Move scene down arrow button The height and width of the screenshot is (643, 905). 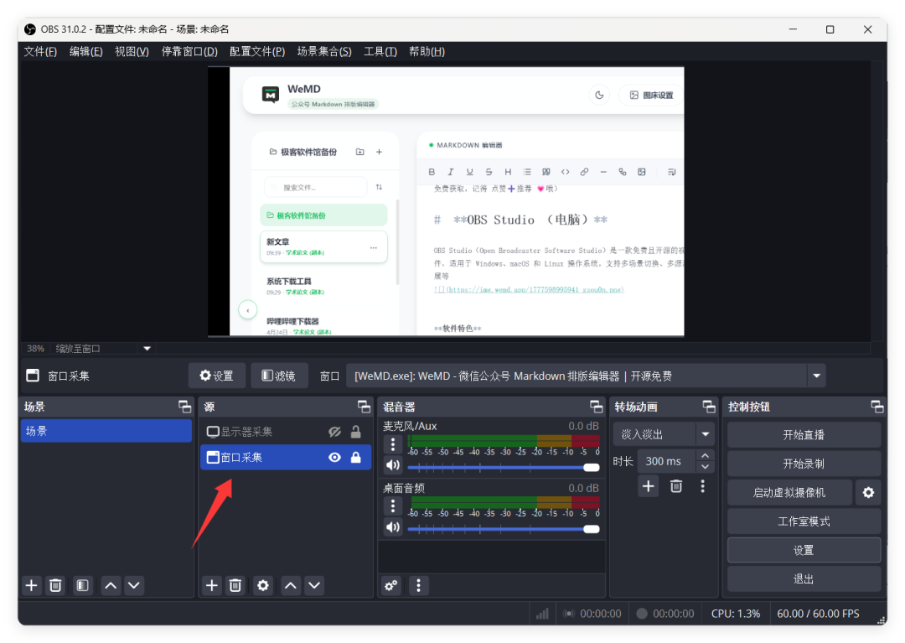(x=134, y=585)
